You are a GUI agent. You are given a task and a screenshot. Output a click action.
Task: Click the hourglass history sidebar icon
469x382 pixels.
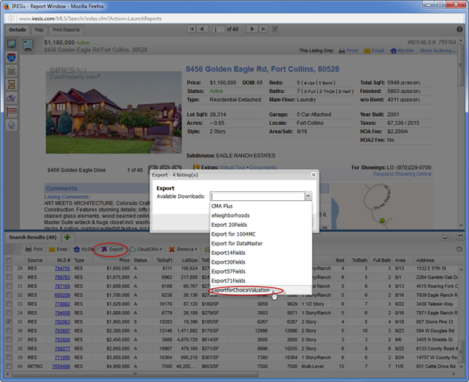click(12, 84)
